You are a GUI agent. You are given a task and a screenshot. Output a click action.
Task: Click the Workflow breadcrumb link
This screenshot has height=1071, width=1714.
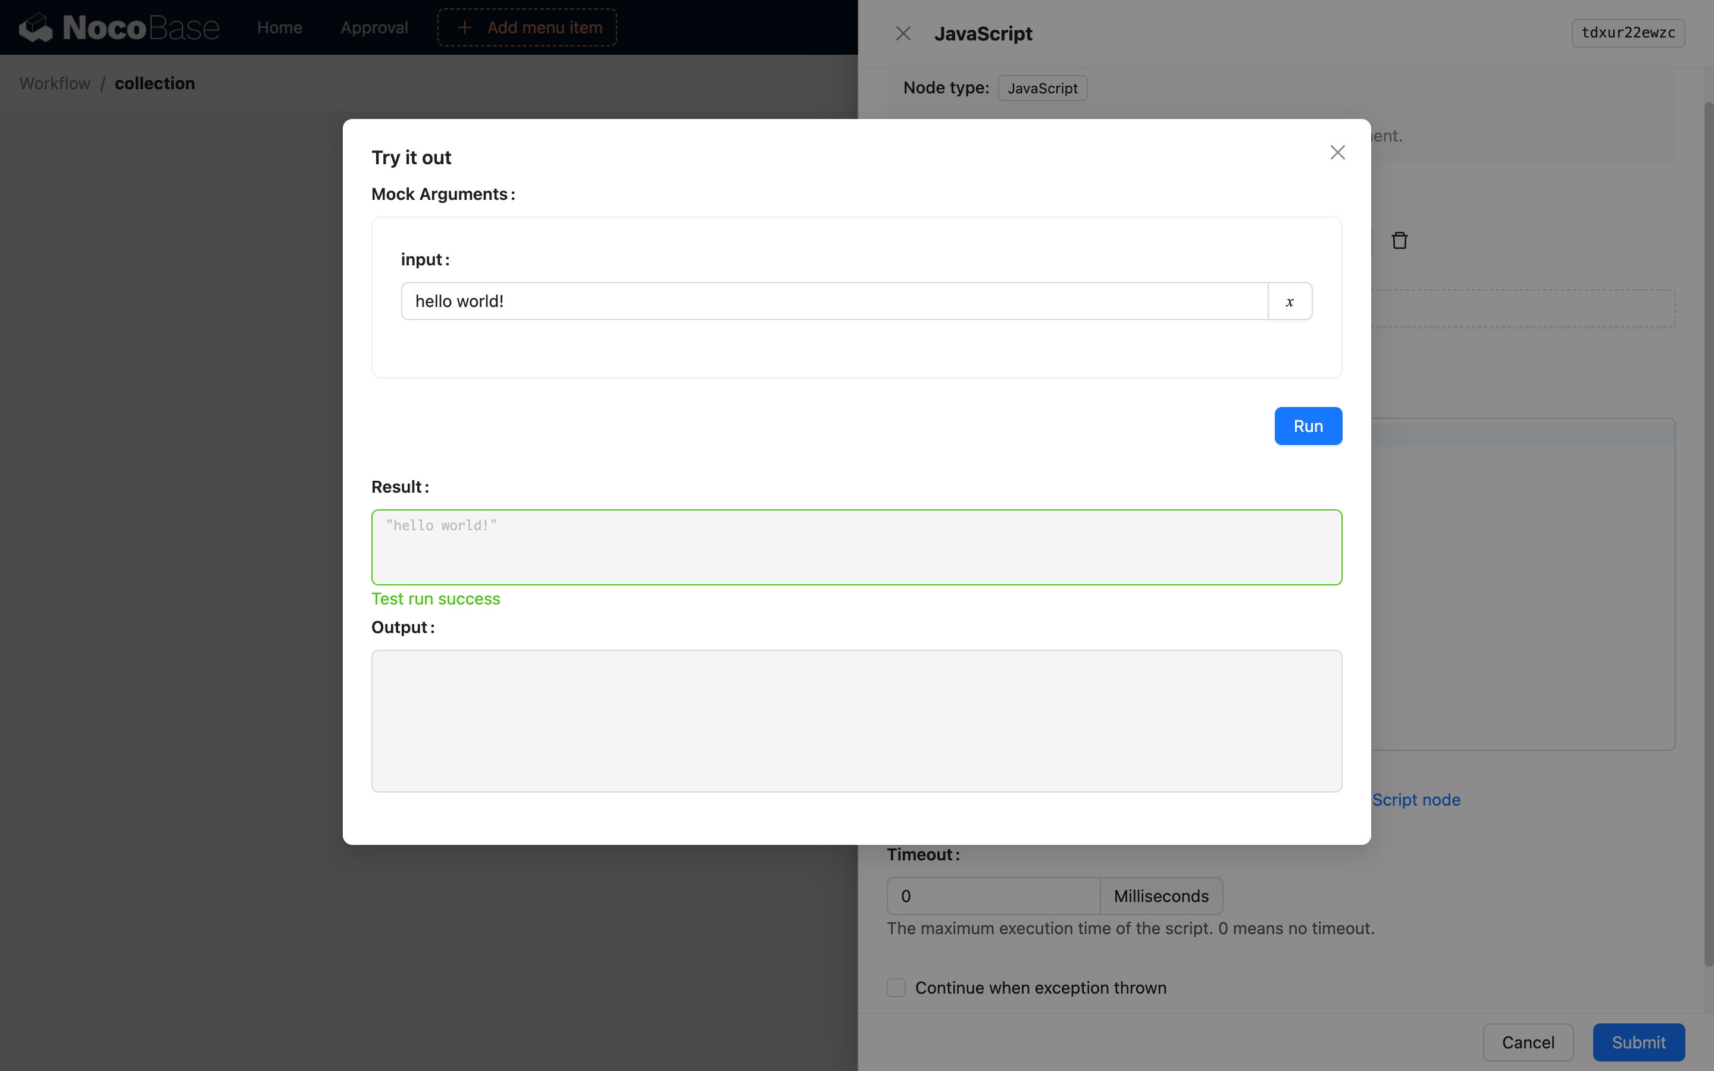point(55,83)
